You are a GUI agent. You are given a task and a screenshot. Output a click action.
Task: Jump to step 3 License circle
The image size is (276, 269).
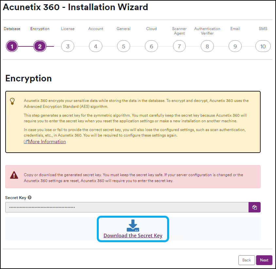pyautogui.click(x=68, y=46)
